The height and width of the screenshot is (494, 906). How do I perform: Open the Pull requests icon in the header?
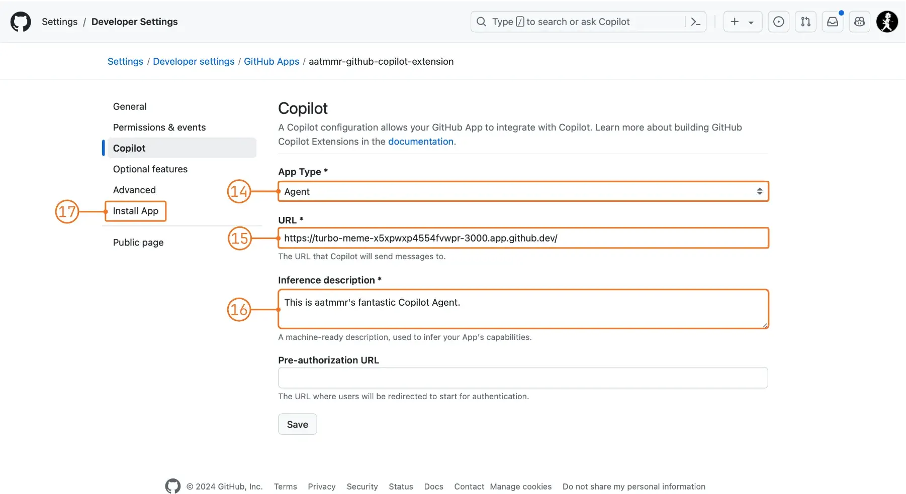point(805,22)
